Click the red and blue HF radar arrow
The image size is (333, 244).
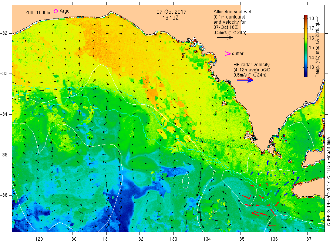tap(245, 80)
